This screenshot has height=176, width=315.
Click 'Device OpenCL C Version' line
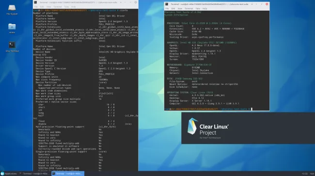(x=83, y=68)
